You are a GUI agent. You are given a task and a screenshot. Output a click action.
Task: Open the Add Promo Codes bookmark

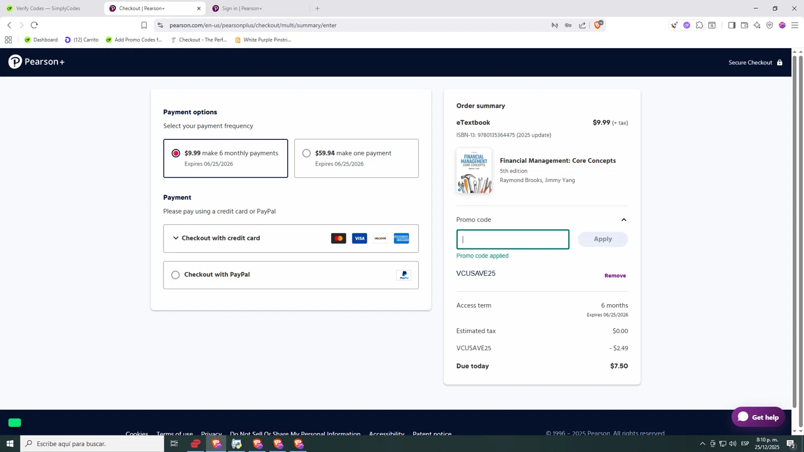click(134, 40)
